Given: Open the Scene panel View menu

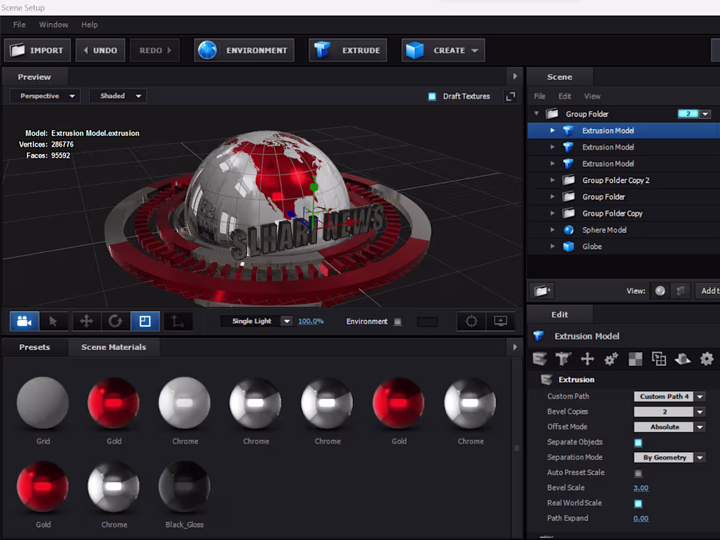Looking at the screenshot, I should coord(592,96).
